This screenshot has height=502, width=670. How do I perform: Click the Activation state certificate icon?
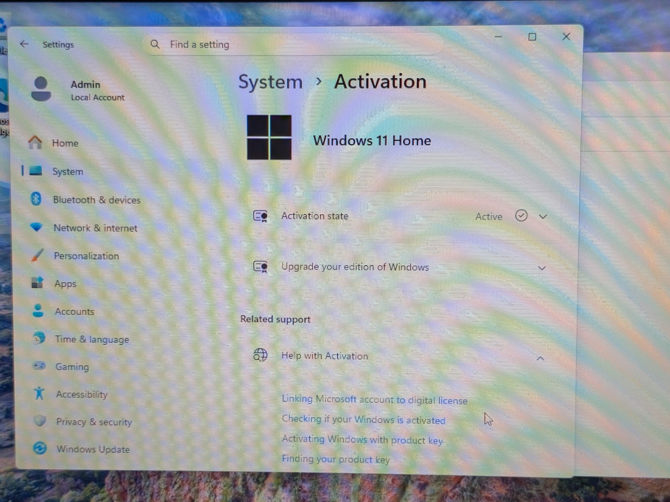coord(260,216)
